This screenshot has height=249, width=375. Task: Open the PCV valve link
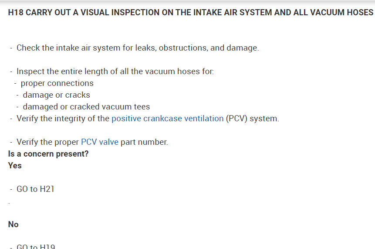(99, 142)
